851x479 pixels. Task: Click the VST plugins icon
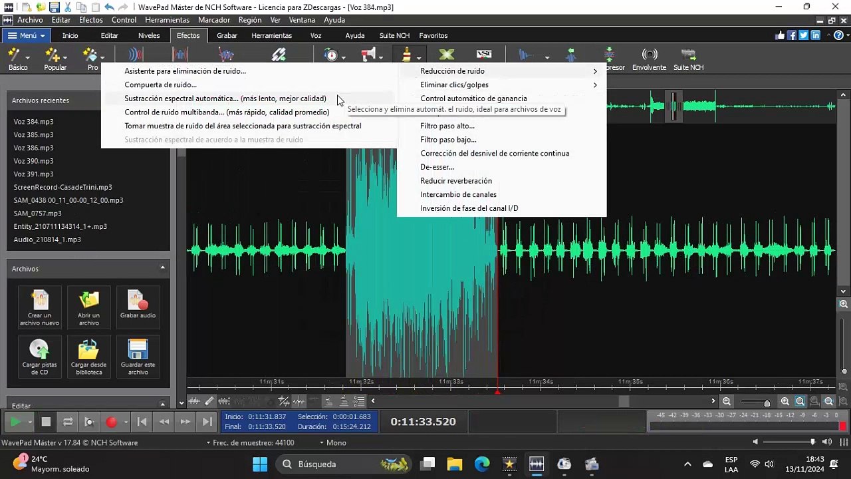(x=484, y=55)
